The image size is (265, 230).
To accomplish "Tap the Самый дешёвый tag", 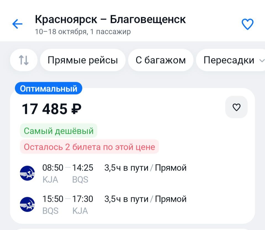I will click(59, 130).
